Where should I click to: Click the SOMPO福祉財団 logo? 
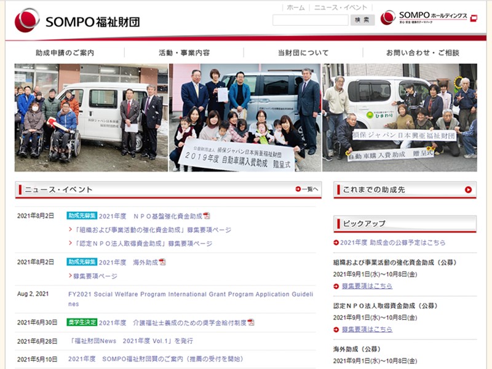[77, 21]
